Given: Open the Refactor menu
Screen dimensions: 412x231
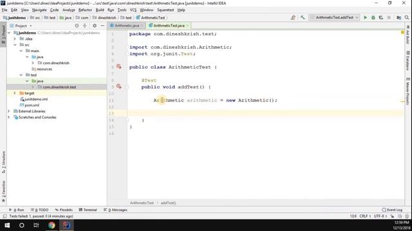Looking at the screenshot, I should click(85, 10).
